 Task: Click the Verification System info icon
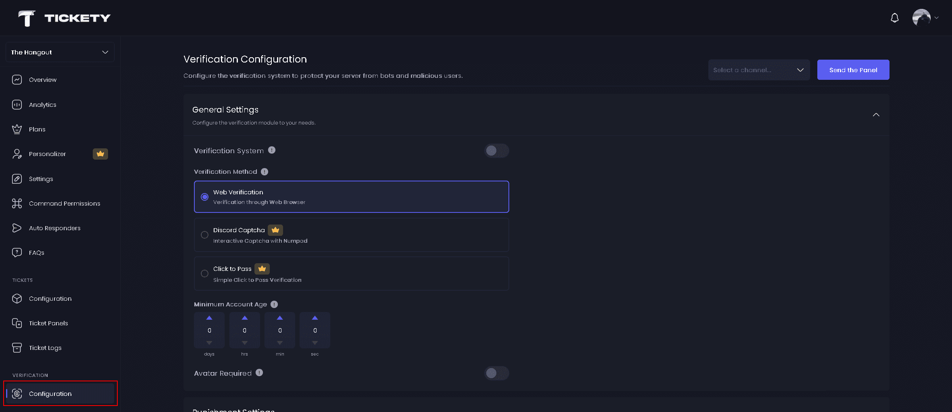click(272, 150)
